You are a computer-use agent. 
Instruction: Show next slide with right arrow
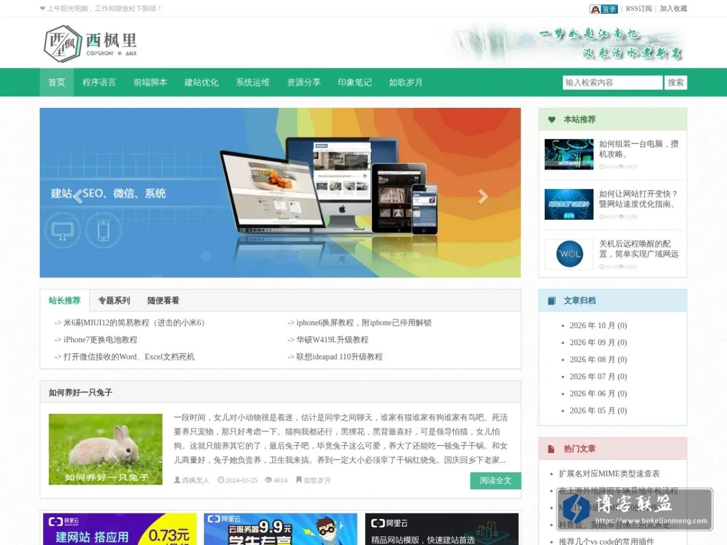483,196
